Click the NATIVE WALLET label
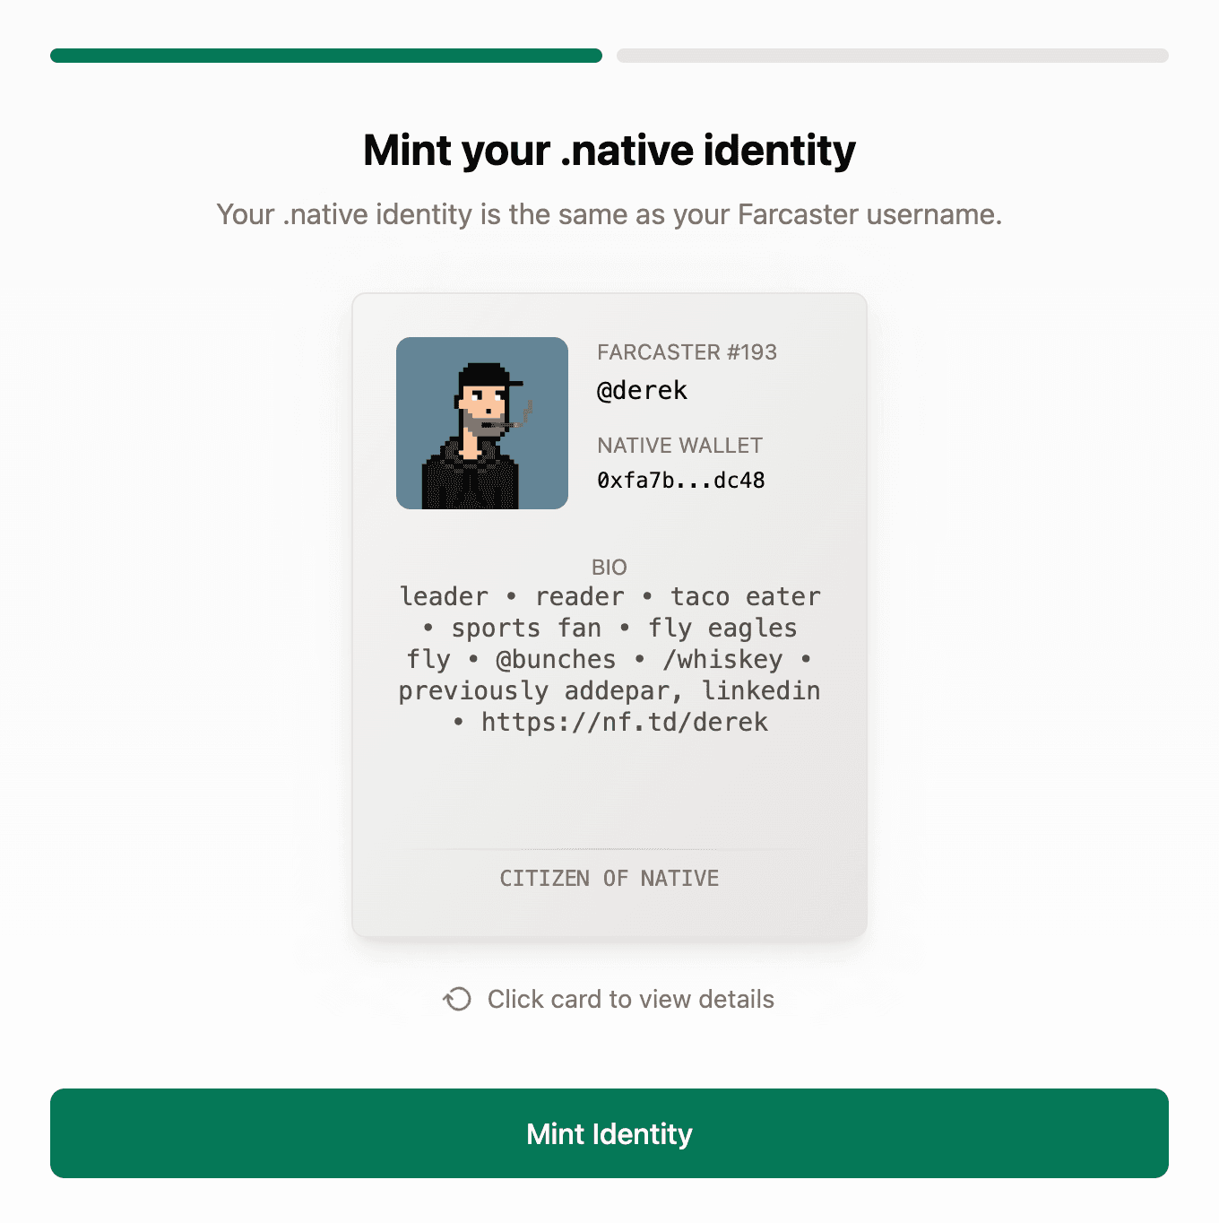The image size is (1219, 1223). pyautogui.click(x=680, y=446)
